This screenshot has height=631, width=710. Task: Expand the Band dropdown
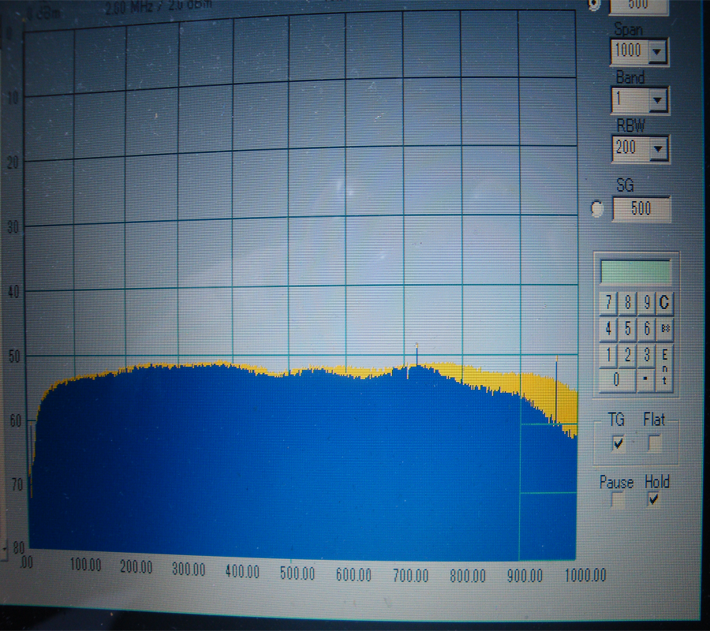click(659, 100)
